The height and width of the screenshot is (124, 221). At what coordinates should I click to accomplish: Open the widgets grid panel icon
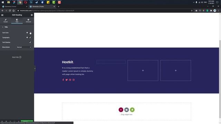pyautogui.click(x=32, y=15)
